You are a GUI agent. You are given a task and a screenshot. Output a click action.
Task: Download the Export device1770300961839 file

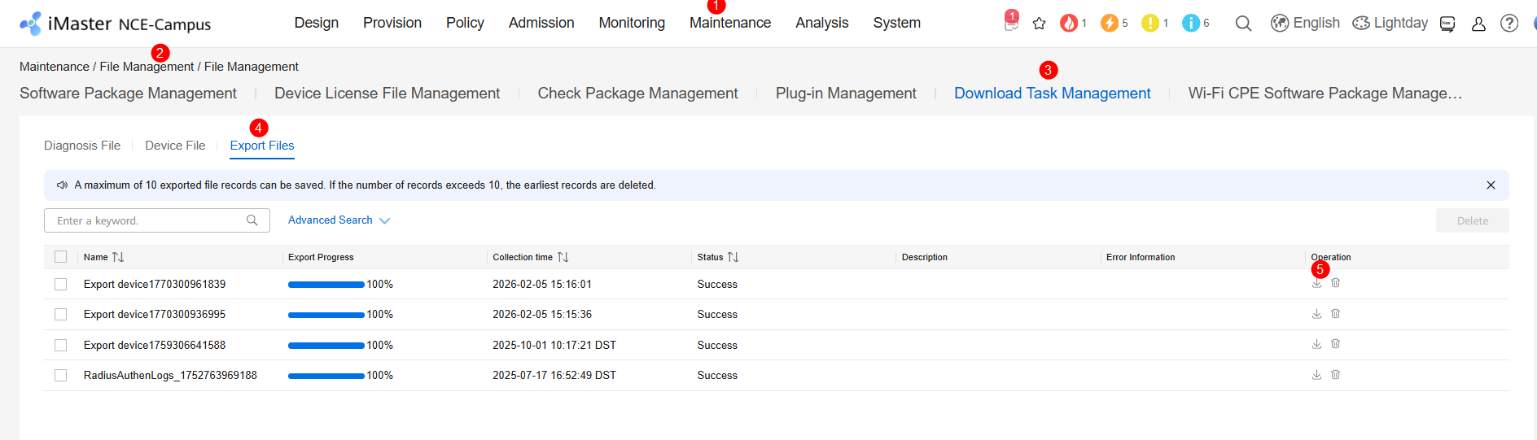(1316, 284)
